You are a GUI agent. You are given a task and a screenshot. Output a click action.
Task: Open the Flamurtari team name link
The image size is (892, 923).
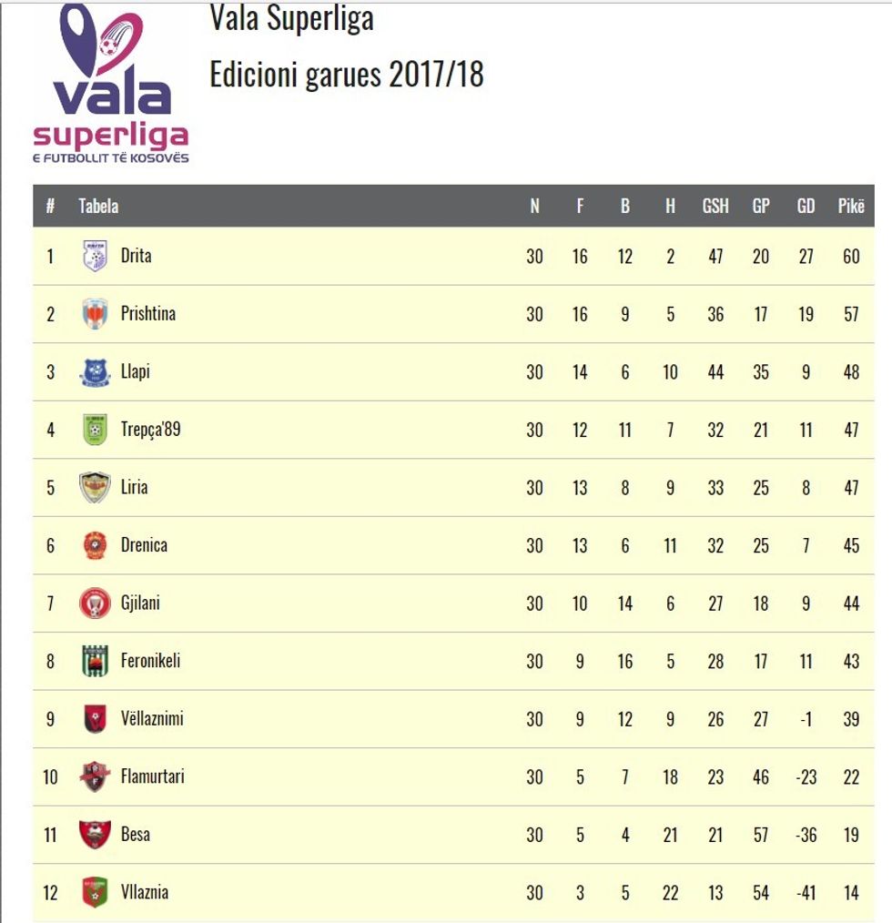click(153, 776)
